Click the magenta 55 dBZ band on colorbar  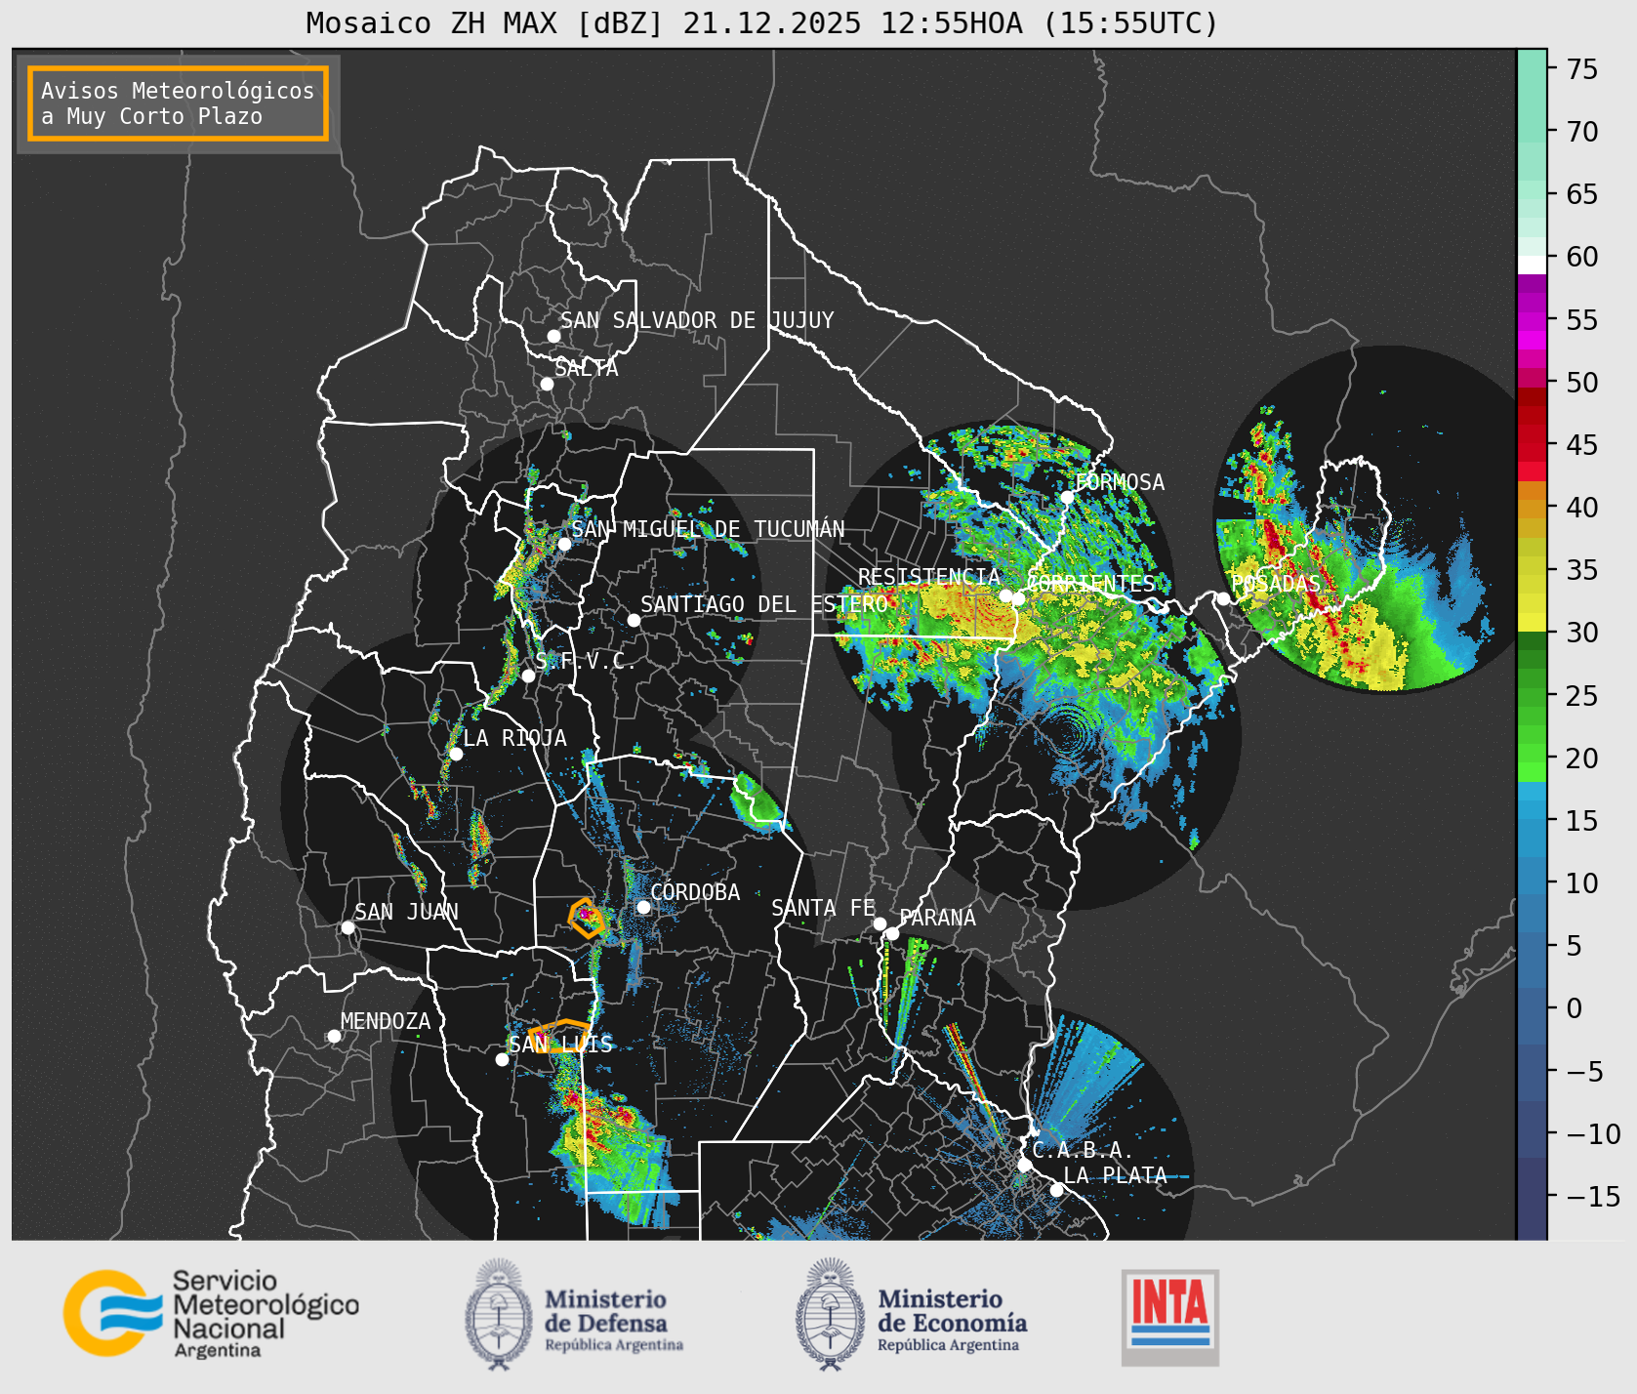1532,320
